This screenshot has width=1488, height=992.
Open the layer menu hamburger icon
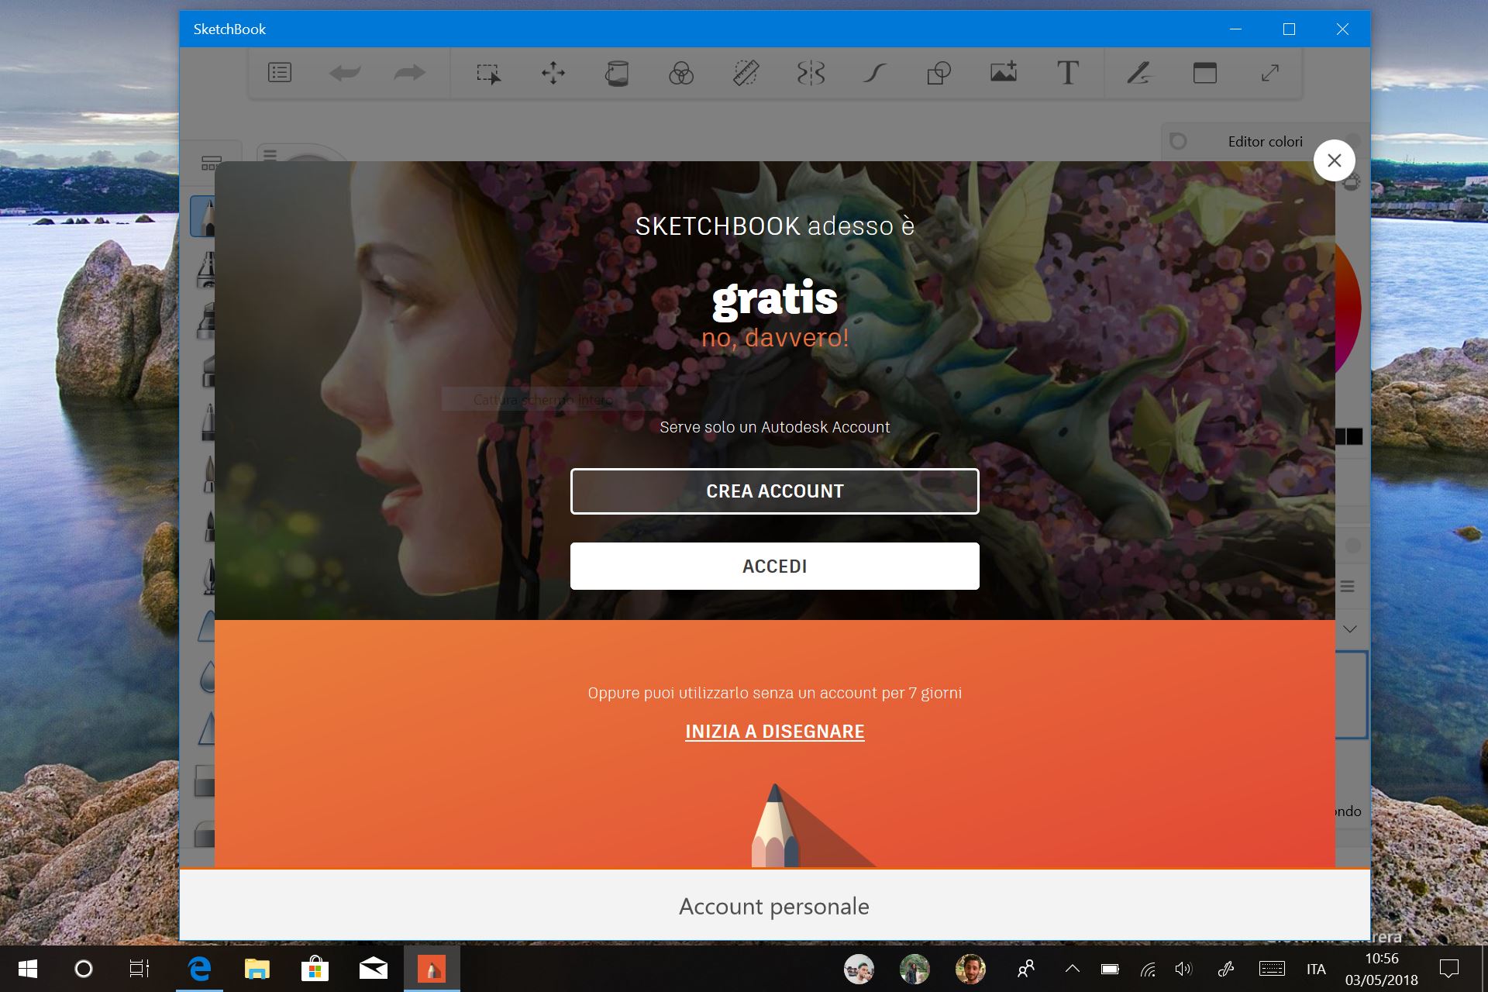click(1348, 587)
